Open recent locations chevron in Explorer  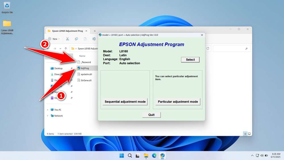[x=60, y=49]
